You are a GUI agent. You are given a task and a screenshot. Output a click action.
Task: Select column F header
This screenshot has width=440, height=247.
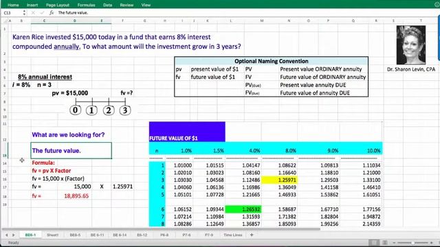(x=122, y=21)
